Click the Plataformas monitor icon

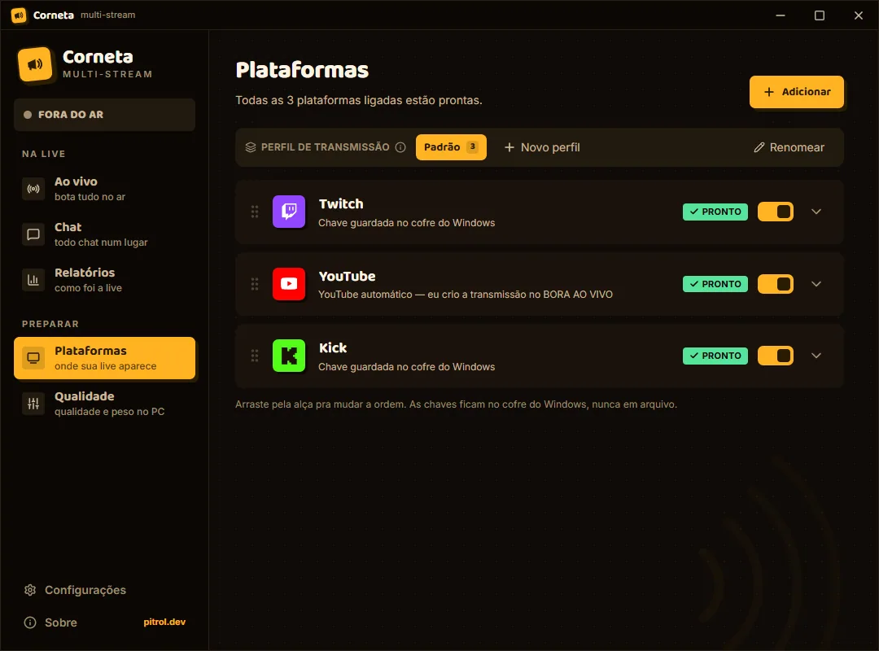coord(33,358)
